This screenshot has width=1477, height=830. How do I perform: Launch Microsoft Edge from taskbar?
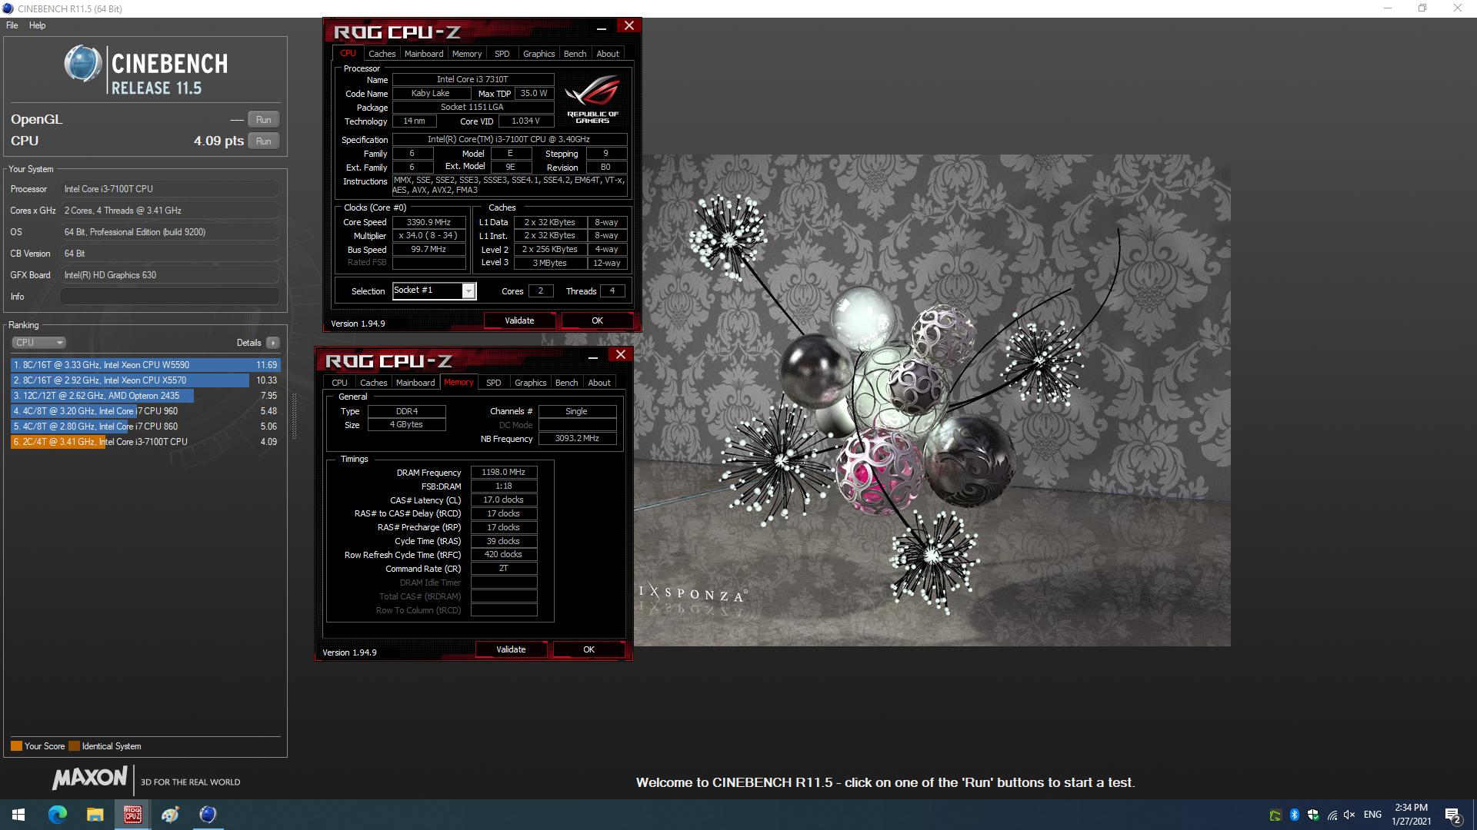(58, 815)
